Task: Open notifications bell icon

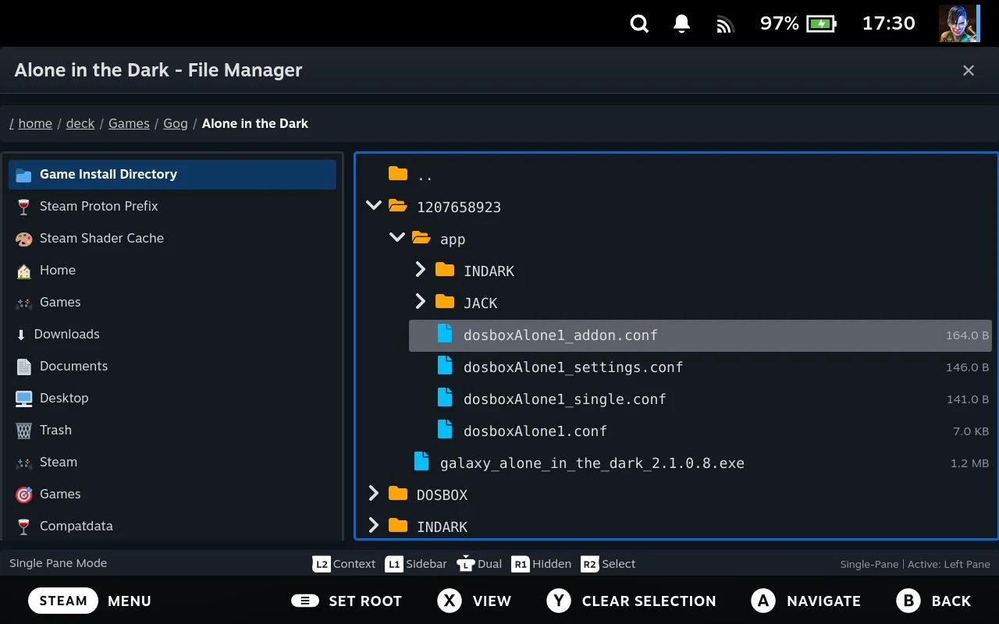Action: click(x=681, y=24)
